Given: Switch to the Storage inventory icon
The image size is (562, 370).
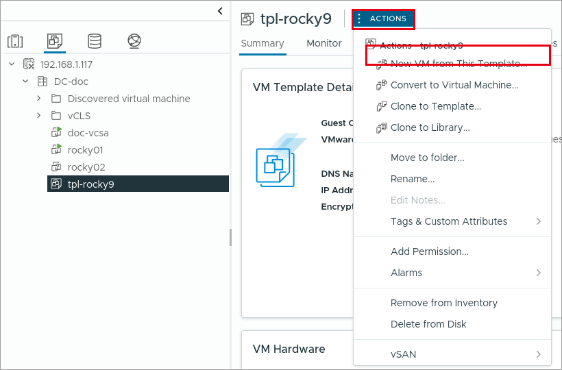Looking at the screenshot, I should point(95,41).
